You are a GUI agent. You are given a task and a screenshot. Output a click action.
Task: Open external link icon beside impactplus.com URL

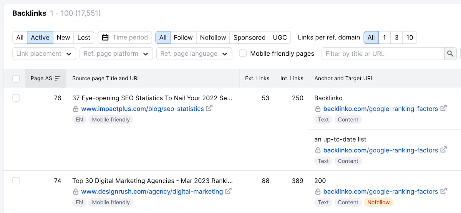(x=209, y=108)
